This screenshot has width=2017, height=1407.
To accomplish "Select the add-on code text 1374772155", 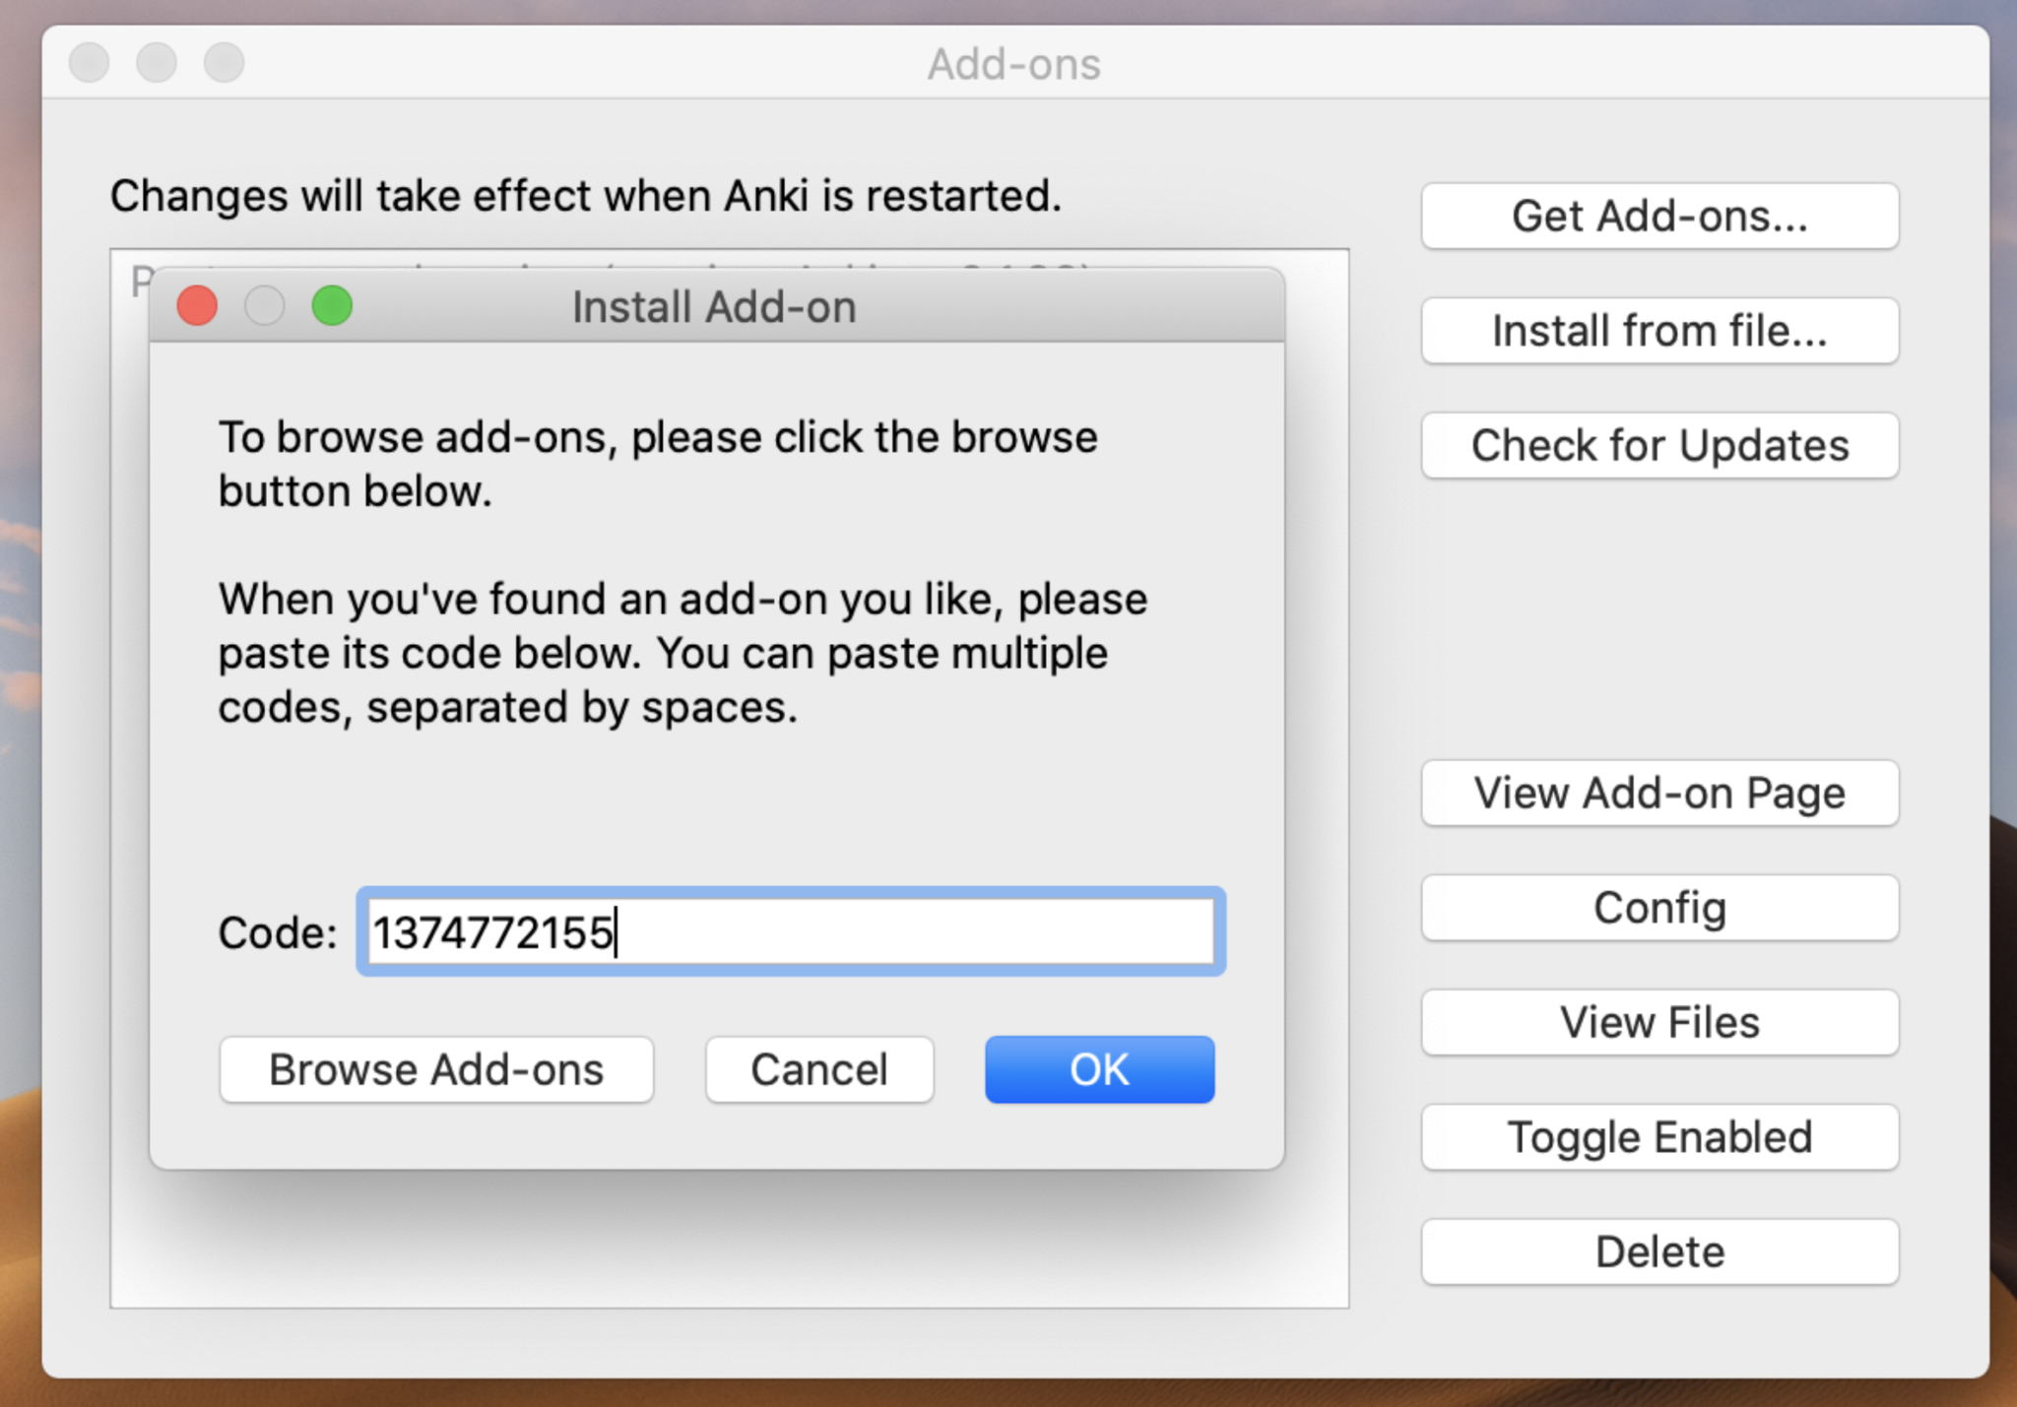I will (490, 932).
